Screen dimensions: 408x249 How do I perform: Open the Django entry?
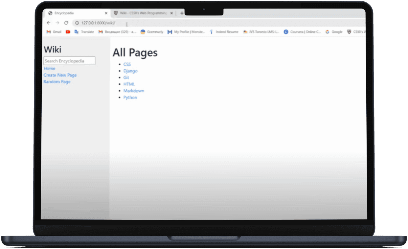pyautogui.click(x=130, y=71)
